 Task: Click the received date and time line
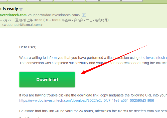[x=54, y=20]
